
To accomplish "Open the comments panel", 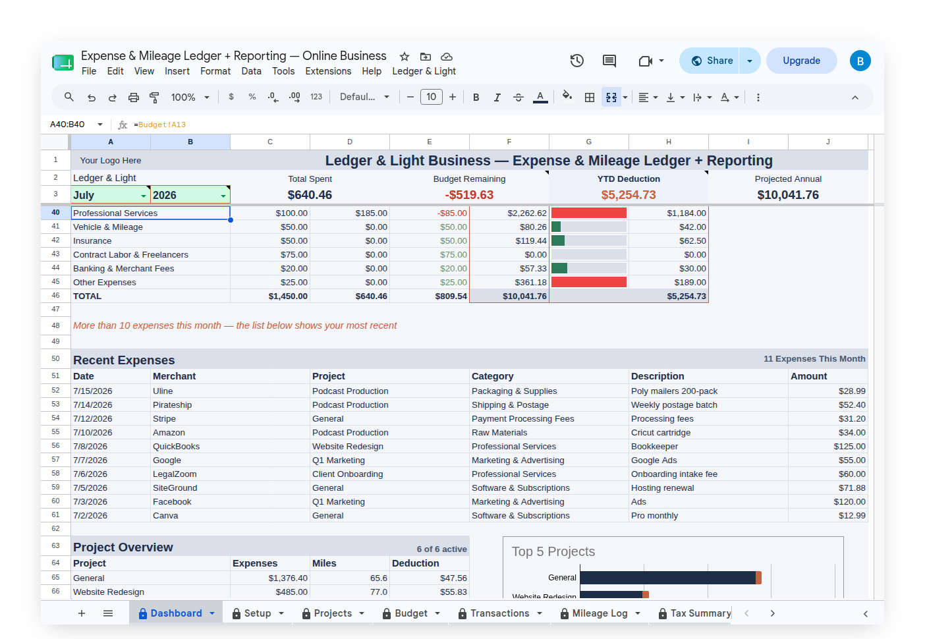I will [x=609, y=61].
